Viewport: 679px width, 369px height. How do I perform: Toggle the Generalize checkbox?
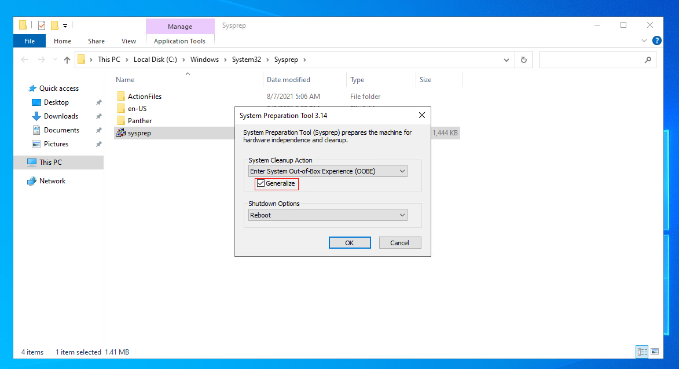[260, 183]
